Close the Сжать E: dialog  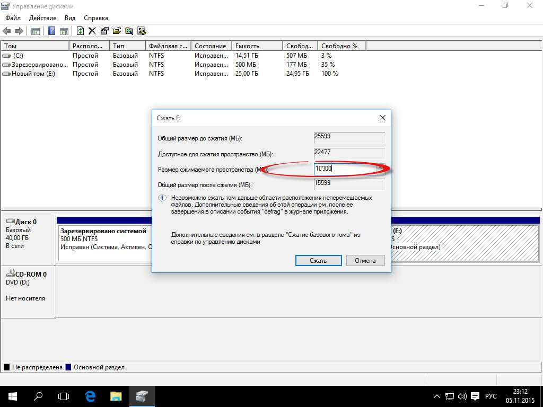coord(383,118)
